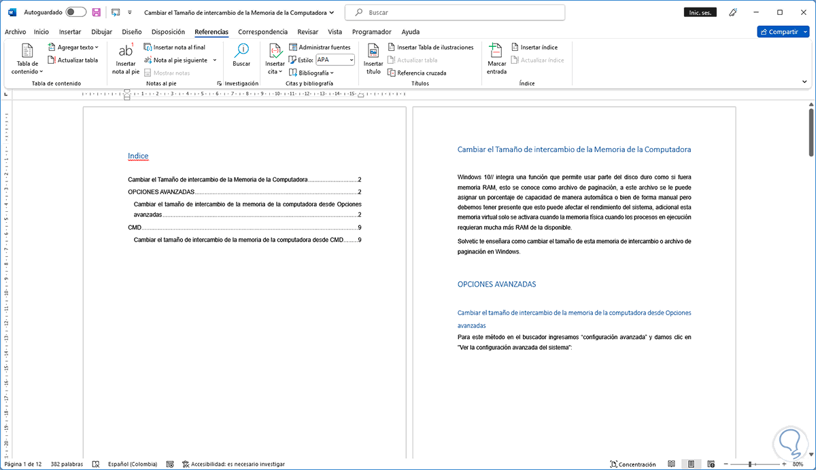Switch to the Revisar tab
The image size is (816, 470).
click(308, 31)
